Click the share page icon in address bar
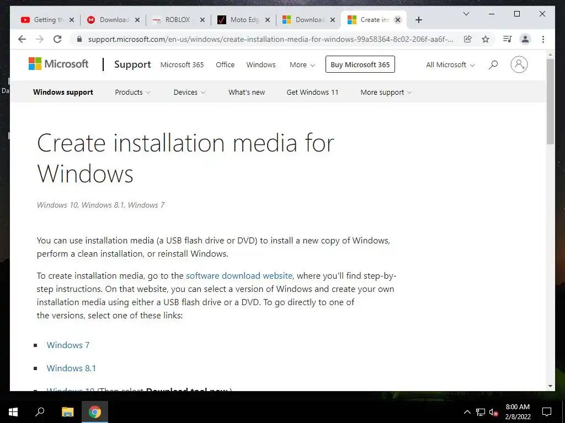The image size is (565, 423). click(468, 39)
